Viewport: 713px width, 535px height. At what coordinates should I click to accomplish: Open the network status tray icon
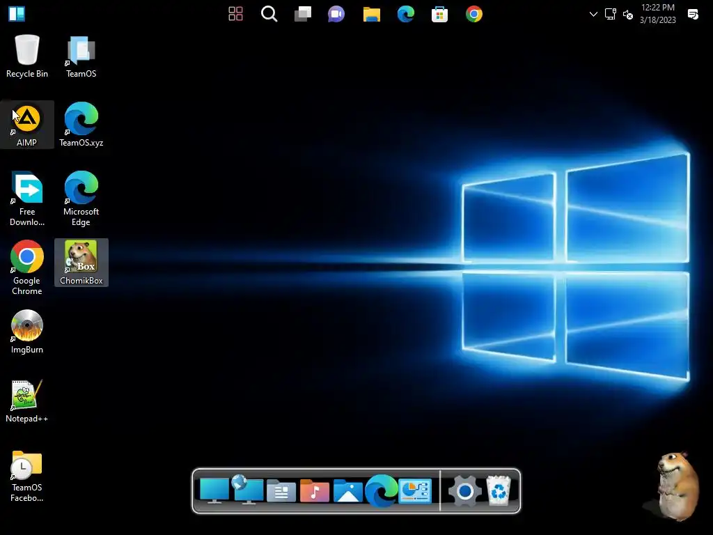click(610, 14)
